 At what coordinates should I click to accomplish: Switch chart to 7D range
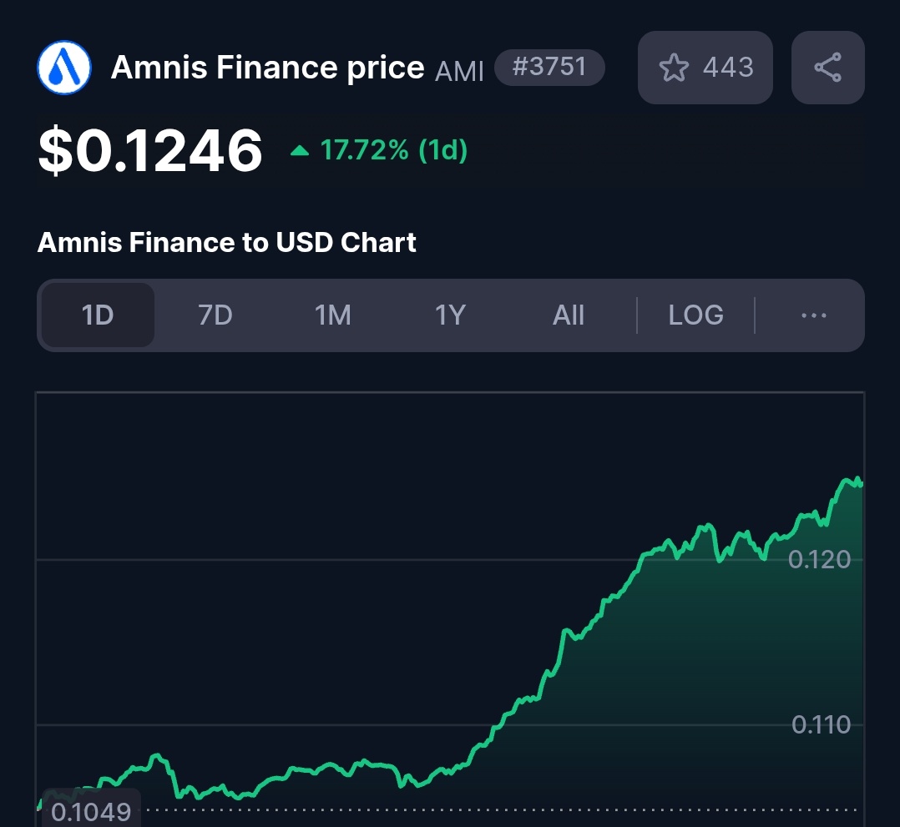coord(215,315)
